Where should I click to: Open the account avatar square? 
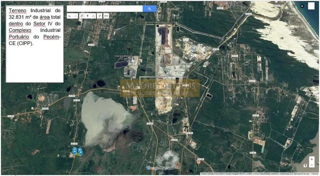[311, 6]
